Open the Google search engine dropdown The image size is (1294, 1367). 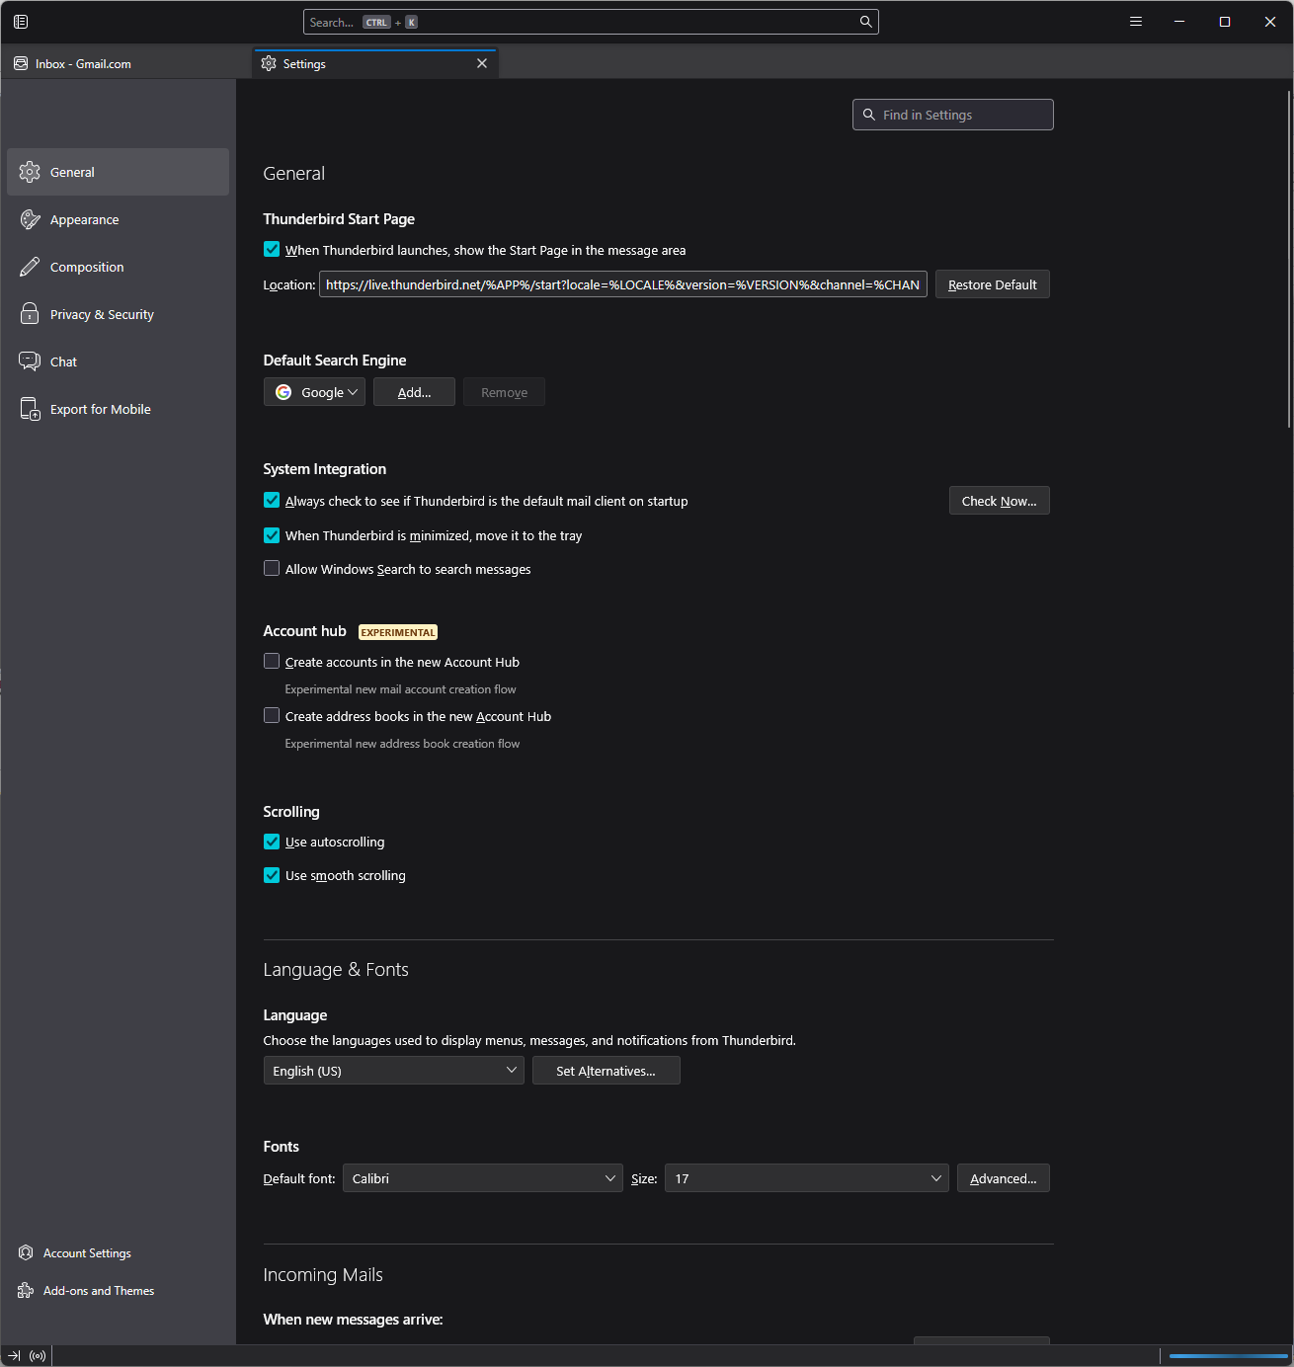(314, 392)
